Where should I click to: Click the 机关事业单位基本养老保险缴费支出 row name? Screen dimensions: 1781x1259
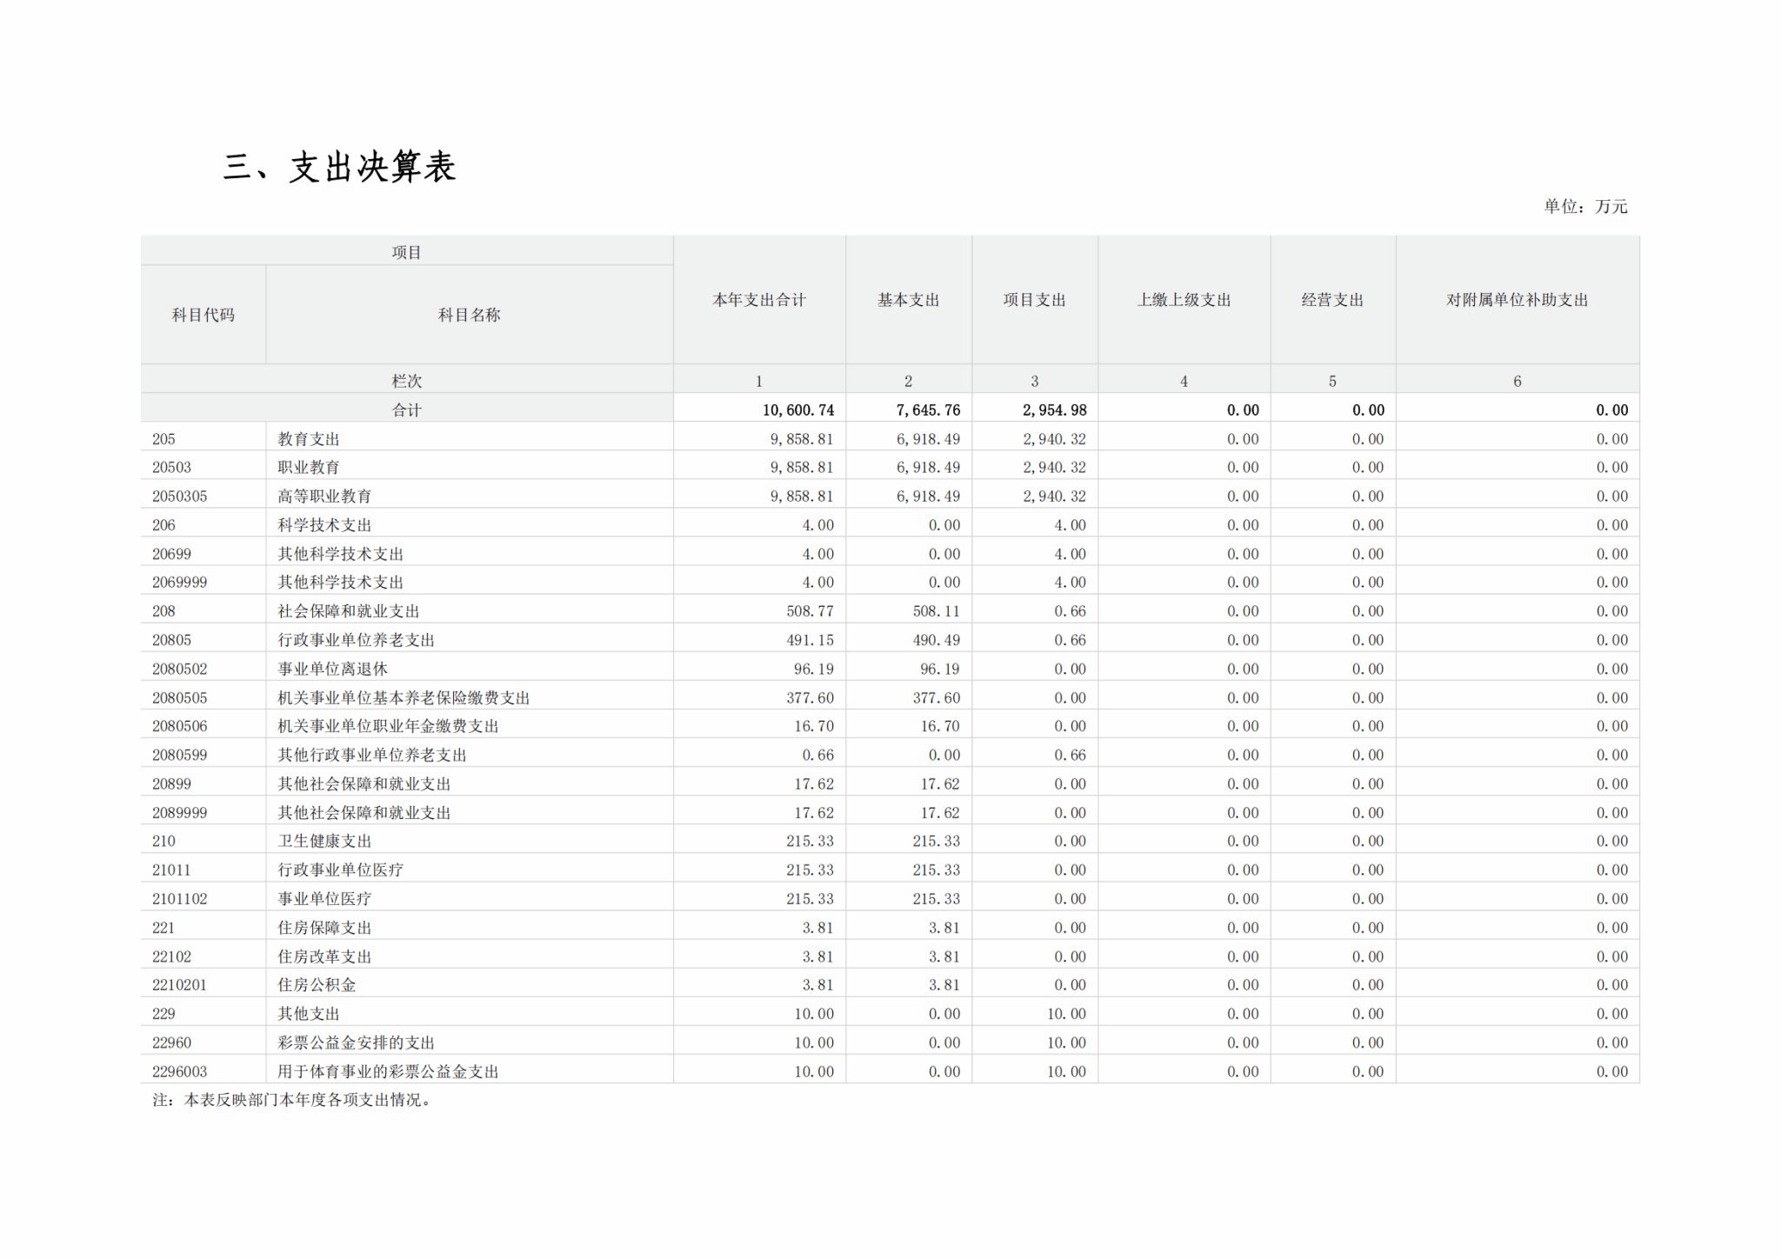404,697
